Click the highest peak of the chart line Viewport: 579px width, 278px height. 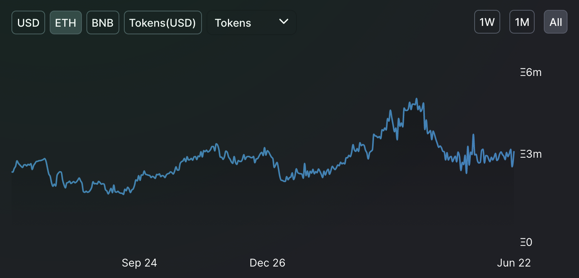click(x=416, y=98)
